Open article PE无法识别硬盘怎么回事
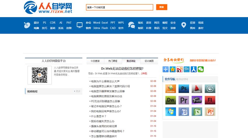 106,101
